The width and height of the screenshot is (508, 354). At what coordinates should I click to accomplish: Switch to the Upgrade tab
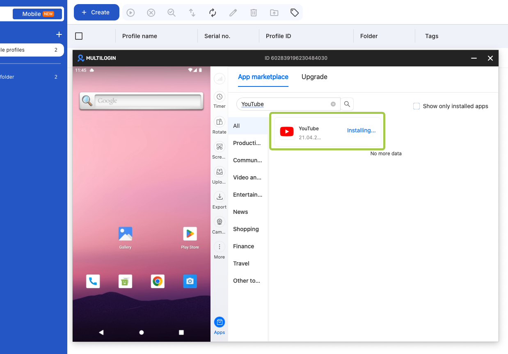coord(314,77)
